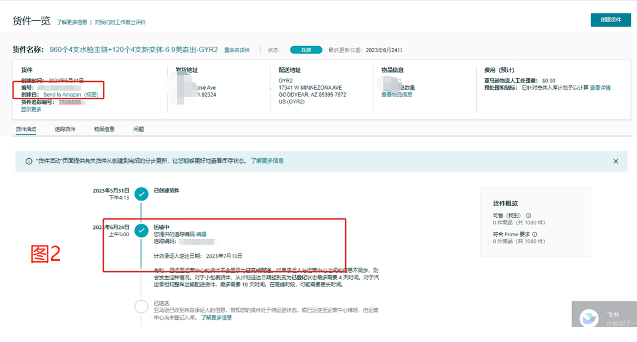
Task: Open the Send to Amazon link
Action: [62, 95]
